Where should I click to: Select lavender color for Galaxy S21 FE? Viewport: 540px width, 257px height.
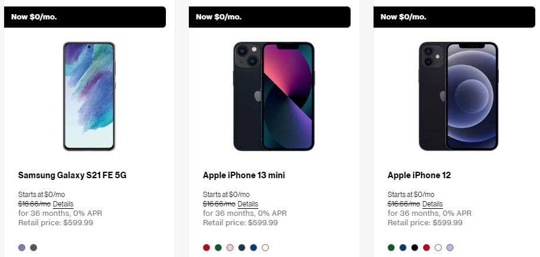click(x=22, y=248)
